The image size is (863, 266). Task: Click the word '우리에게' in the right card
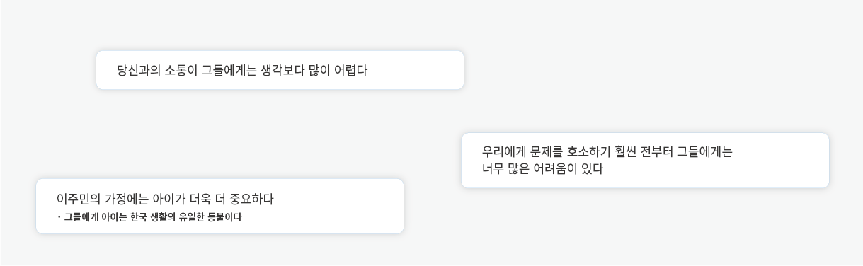click(x=504, y=151)
